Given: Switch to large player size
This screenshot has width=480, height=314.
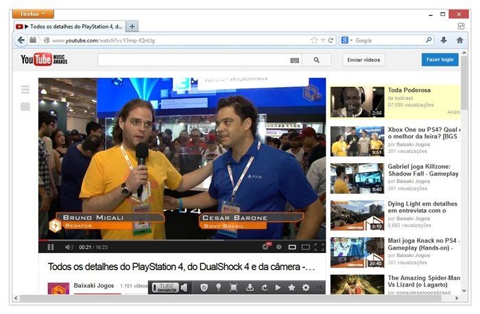Looking at the screenshot, I should pyautogui.click(x=306, y=247).
